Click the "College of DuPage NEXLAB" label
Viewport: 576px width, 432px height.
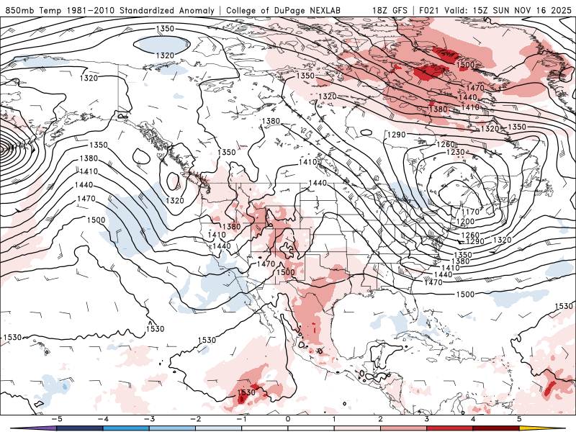[x=283, y=10]
